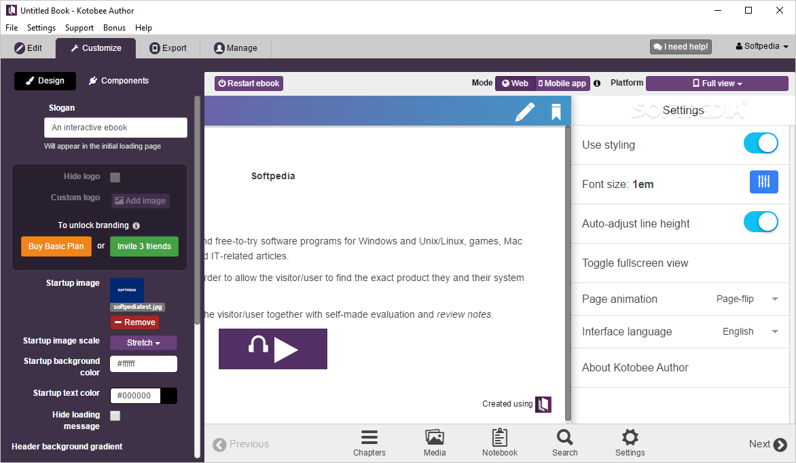Click the pencil annotate icon in ebook header

point(525,112)
